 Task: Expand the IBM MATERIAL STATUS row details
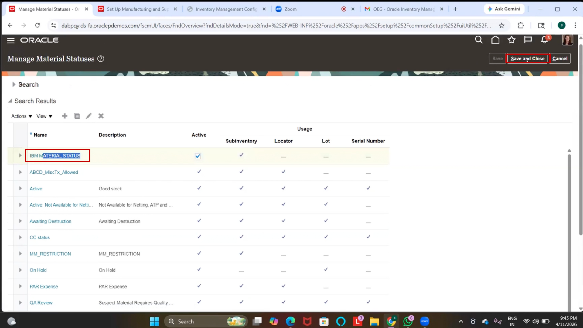(20, 155)
